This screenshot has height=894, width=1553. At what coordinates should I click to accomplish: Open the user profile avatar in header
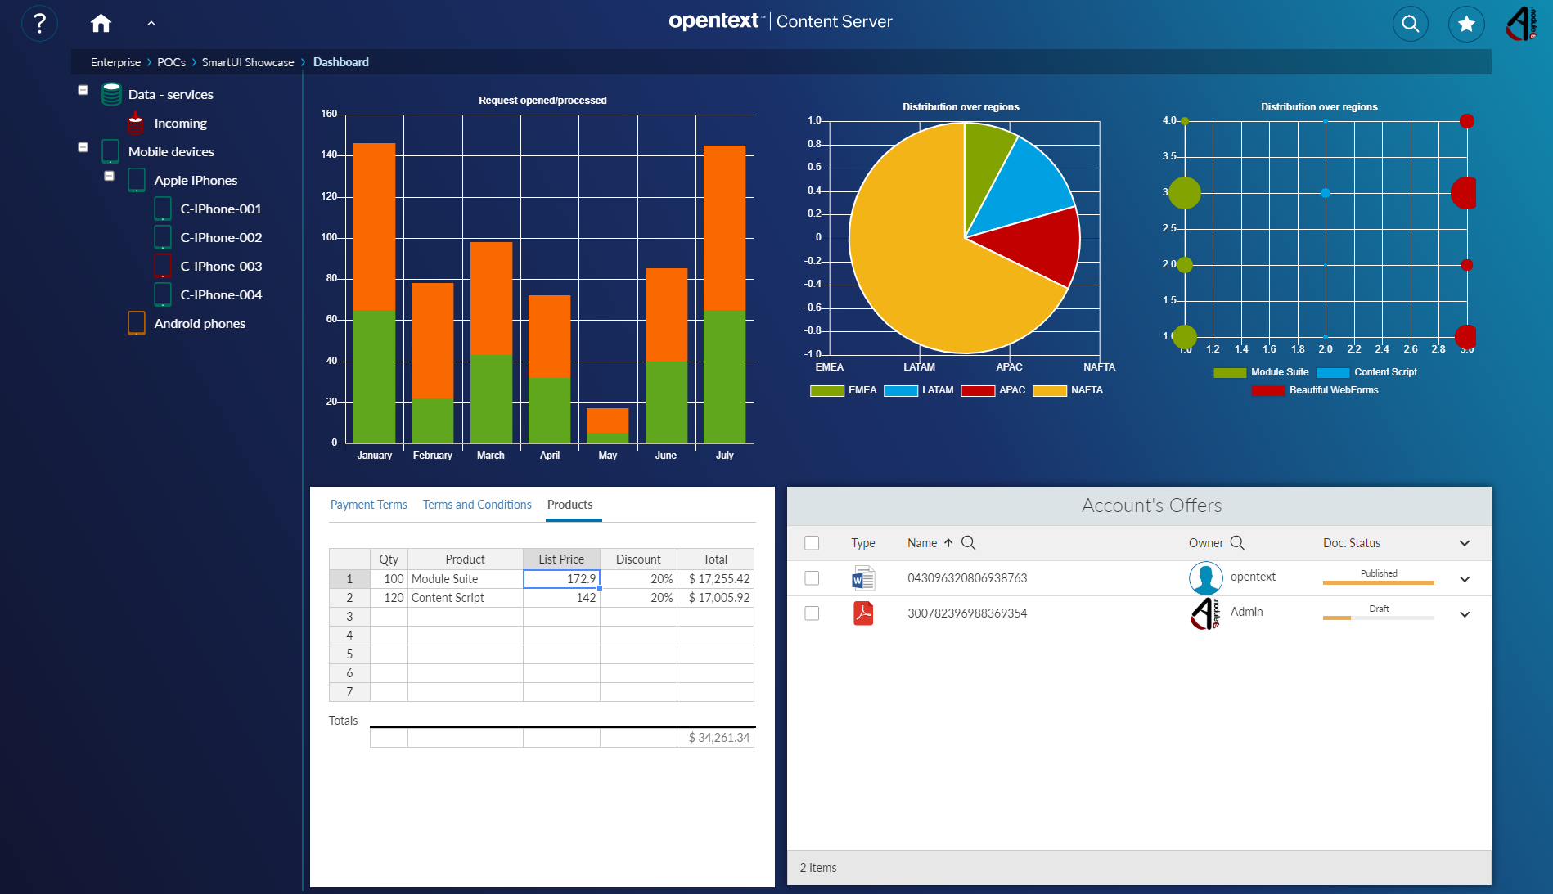pos(1522,24)
